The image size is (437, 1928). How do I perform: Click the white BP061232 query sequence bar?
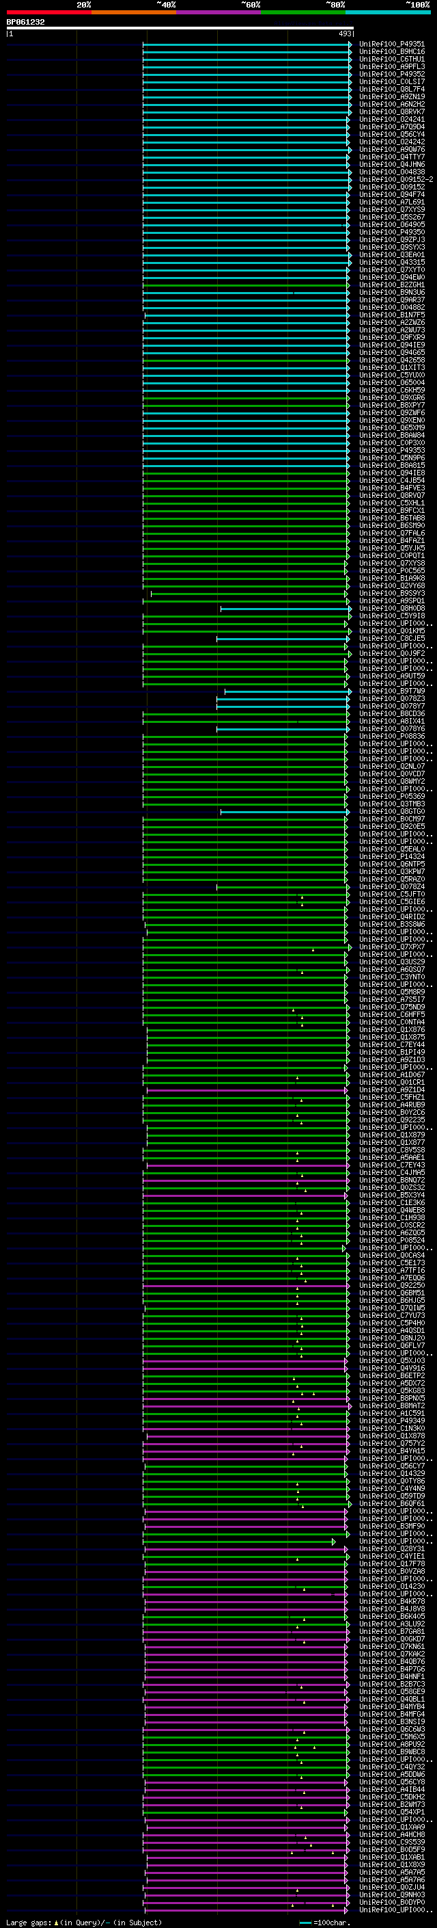(x=180, y=29)
